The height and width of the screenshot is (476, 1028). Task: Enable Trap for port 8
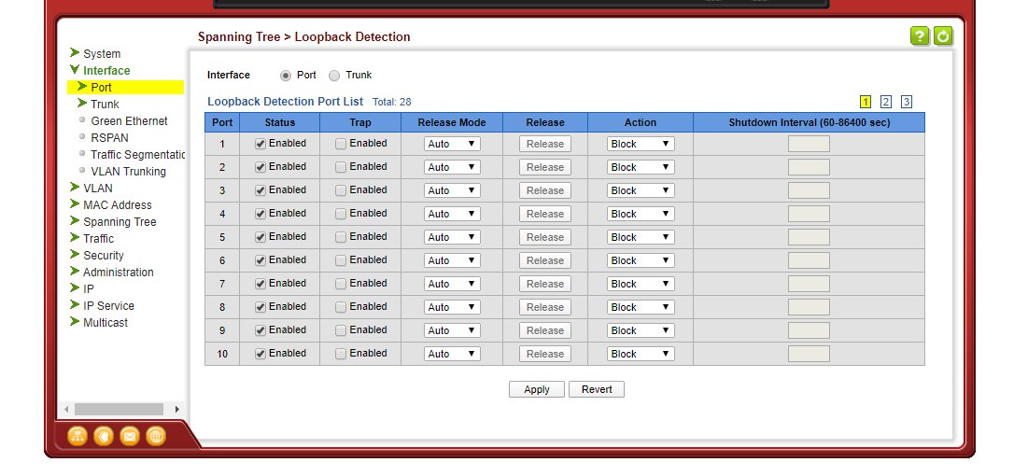point(341,307)
